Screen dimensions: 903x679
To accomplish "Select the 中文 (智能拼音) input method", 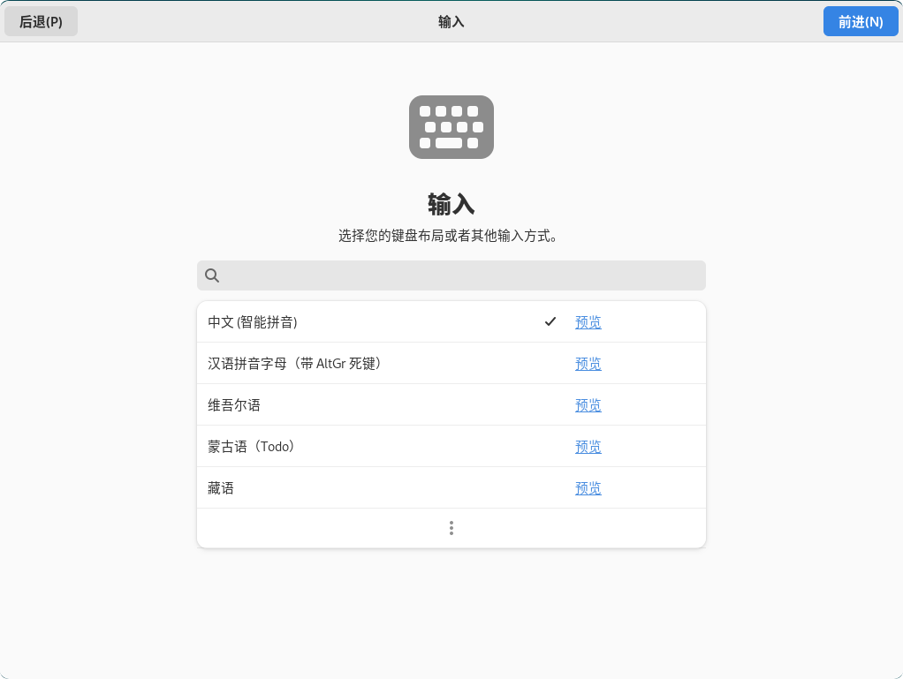I will point(353,321).
